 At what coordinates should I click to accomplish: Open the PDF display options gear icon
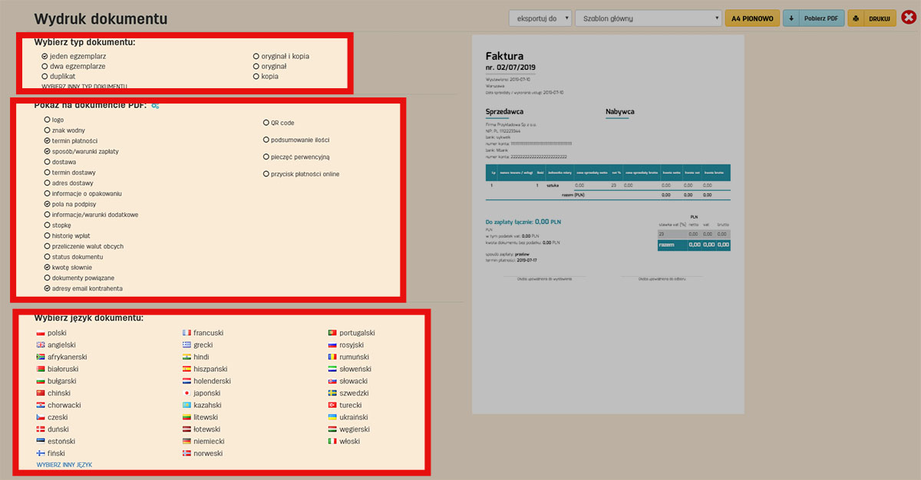point(155,105)
